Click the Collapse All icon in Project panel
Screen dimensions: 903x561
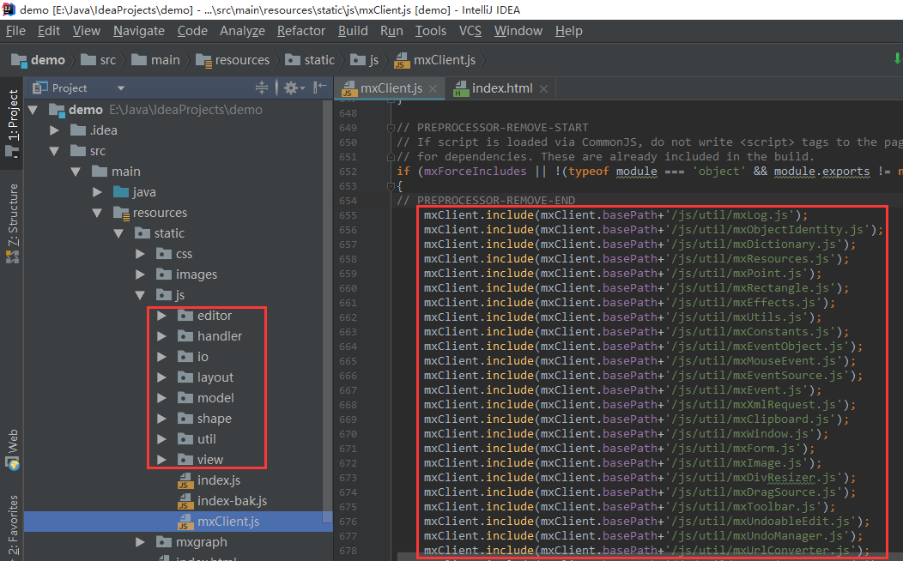[262, 87]
